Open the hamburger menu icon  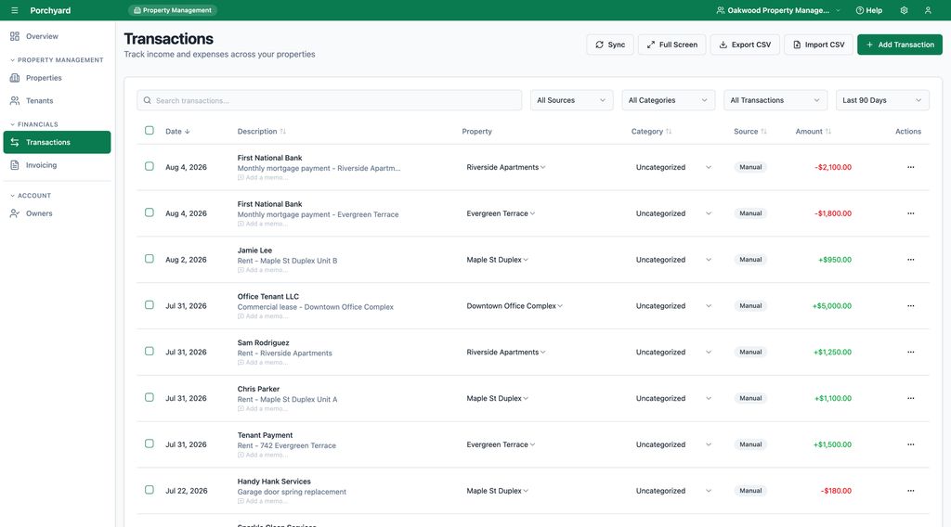pyautogui.click(x=15, y=10)
